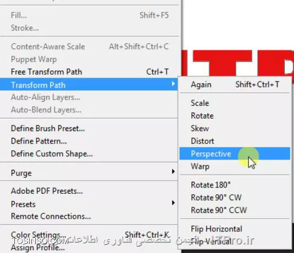Viewport: 294px width, 253px height.
Task: Open Free Transform Path
Action: pyautogui.click(x=89, y=72)
